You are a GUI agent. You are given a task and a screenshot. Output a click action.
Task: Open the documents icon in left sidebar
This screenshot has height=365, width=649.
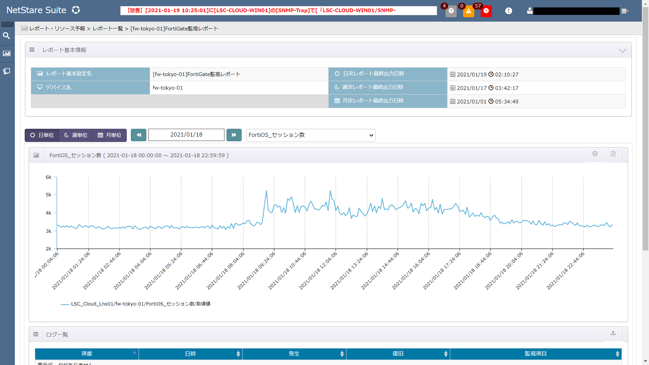click(x=6, y=71)
